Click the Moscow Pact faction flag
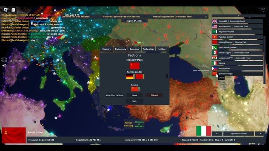This screenshot has width=269, height=151. point(134,66)
